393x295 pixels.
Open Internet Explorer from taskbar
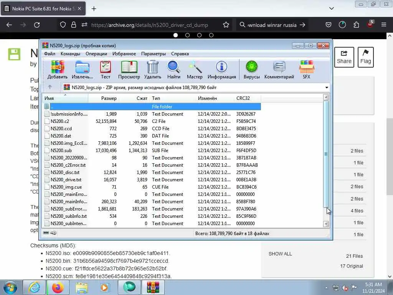tap(34, 287)
